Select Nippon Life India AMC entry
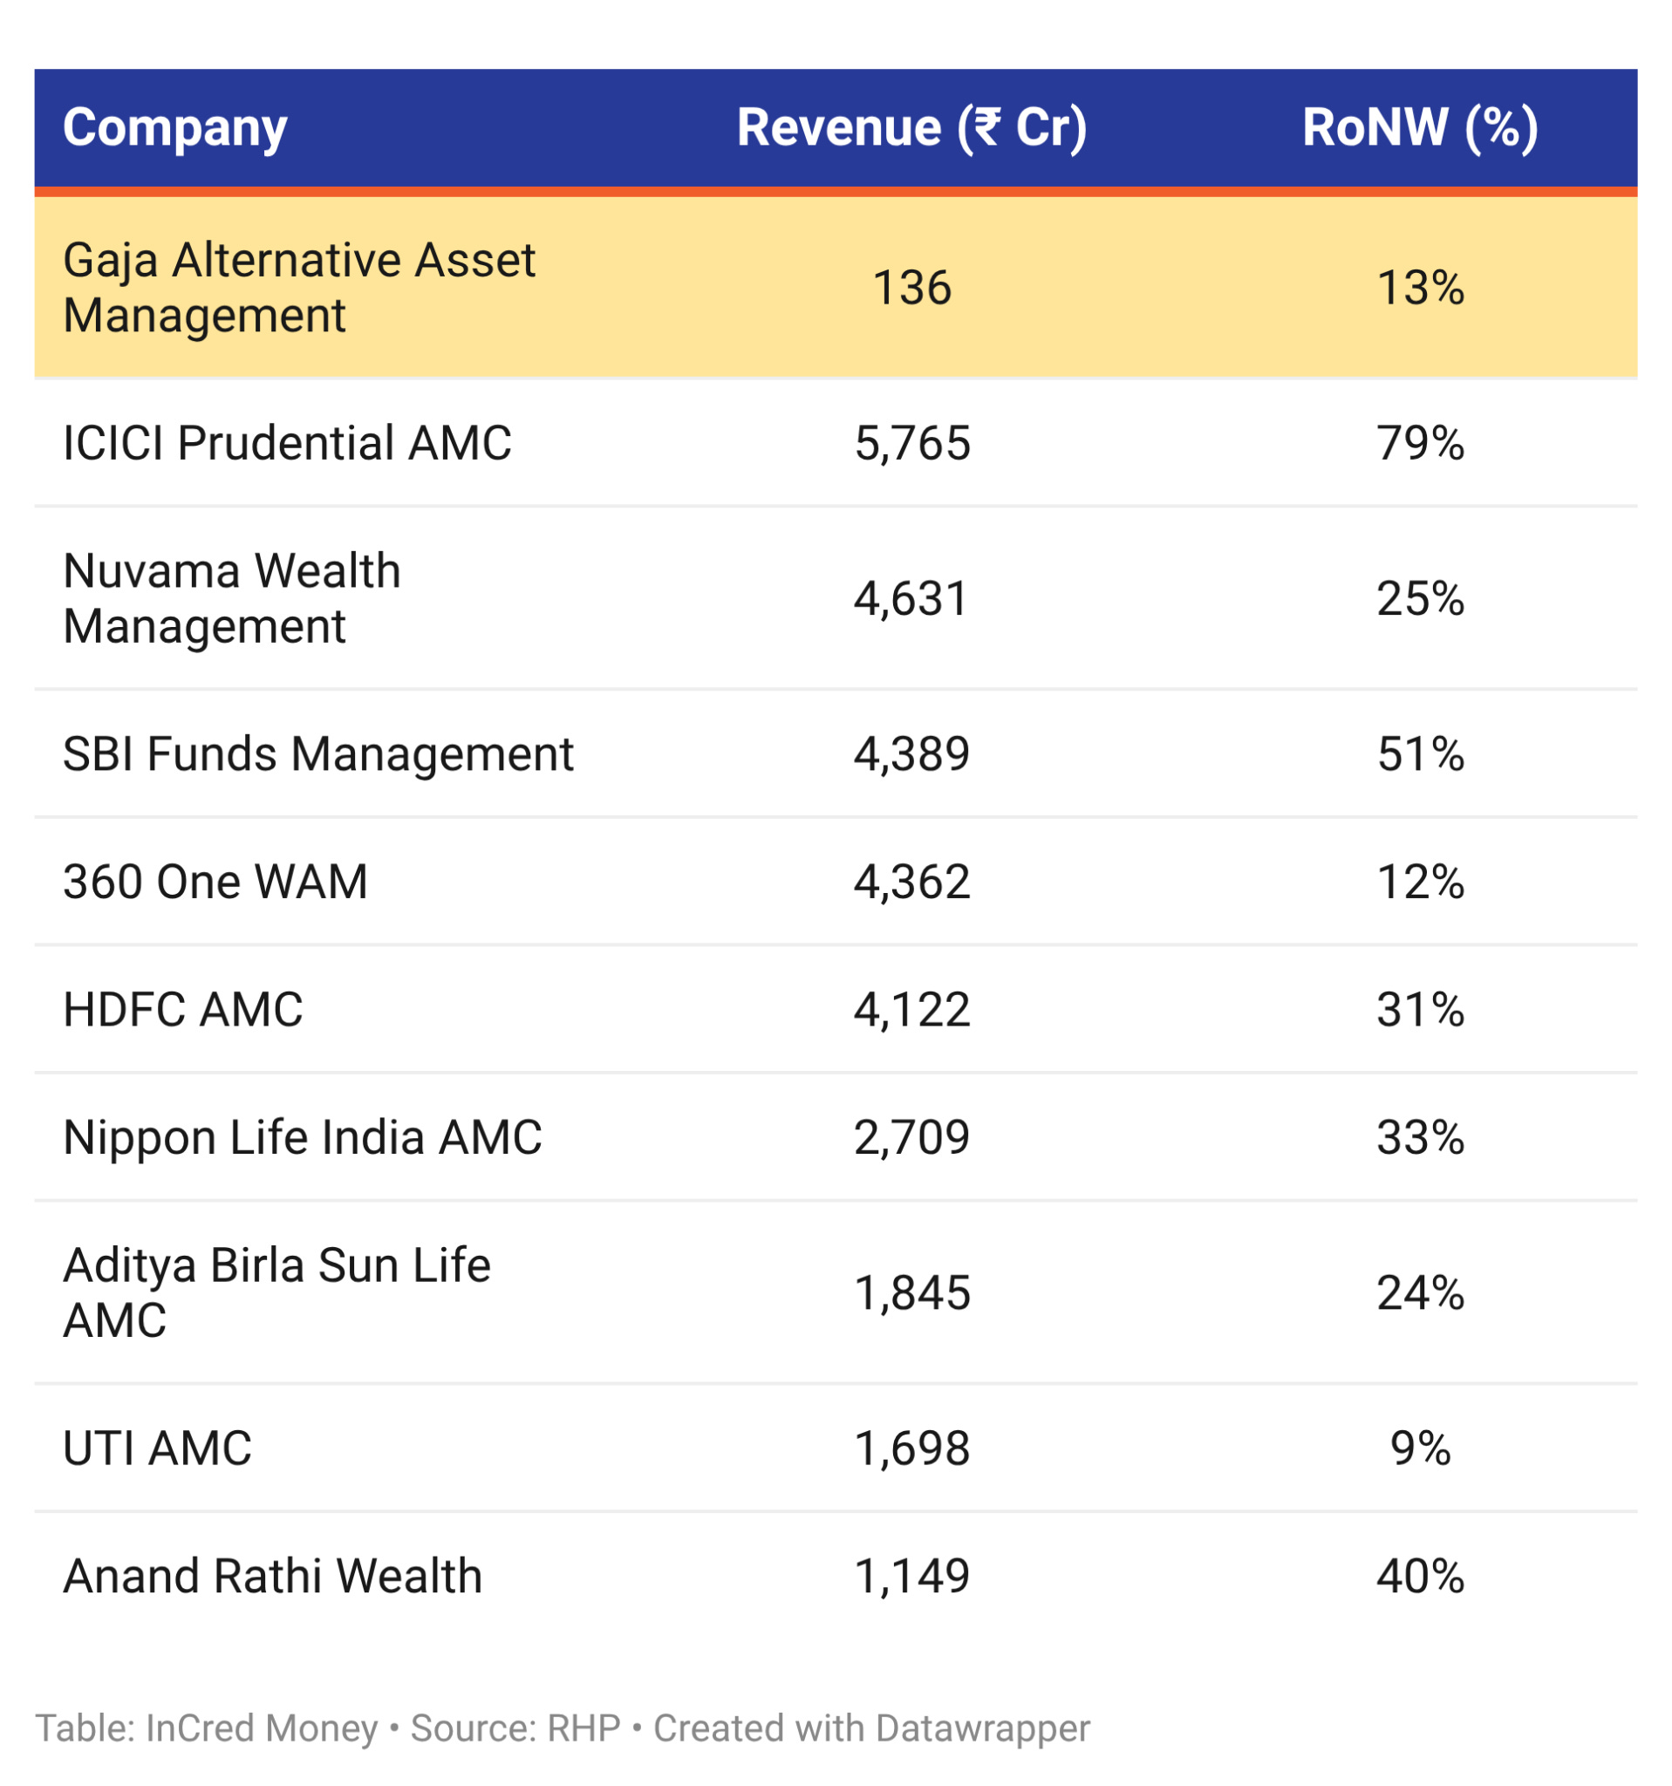This screenshot has height=1786, width=1672. (x=303, y=1137)
